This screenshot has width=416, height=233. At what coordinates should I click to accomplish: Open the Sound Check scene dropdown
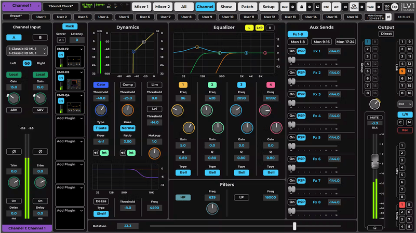(x=61, y=7)
